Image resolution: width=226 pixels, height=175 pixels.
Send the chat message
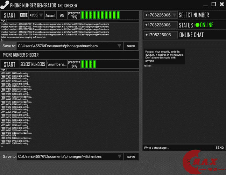tap(219, 148)
